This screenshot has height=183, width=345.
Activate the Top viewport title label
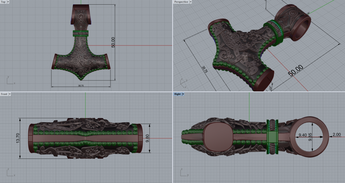tap(3, 2)
